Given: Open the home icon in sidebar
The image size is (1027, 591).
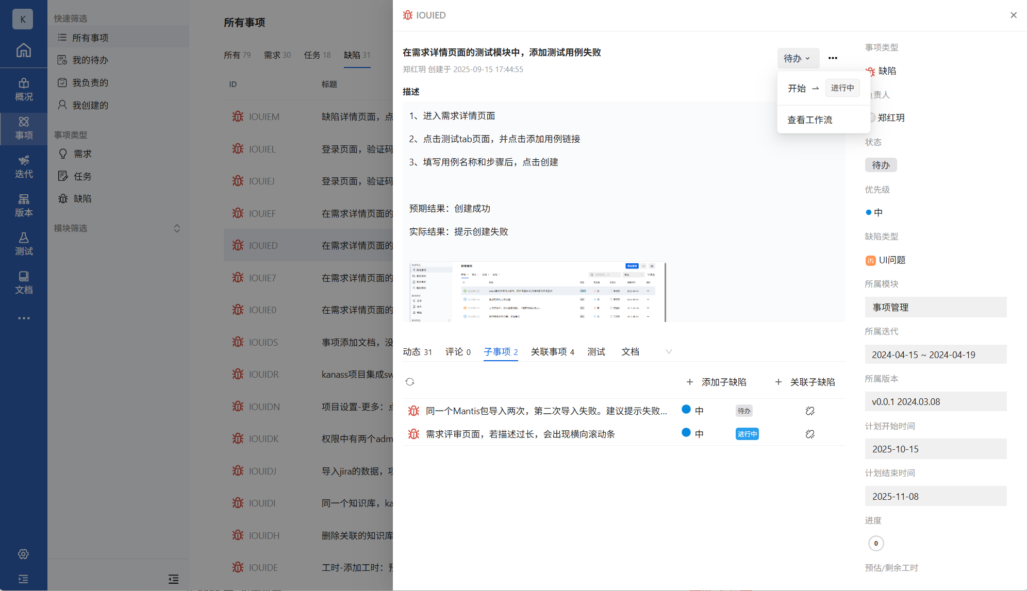Looking at the screenshot, I should coord(23,50).
